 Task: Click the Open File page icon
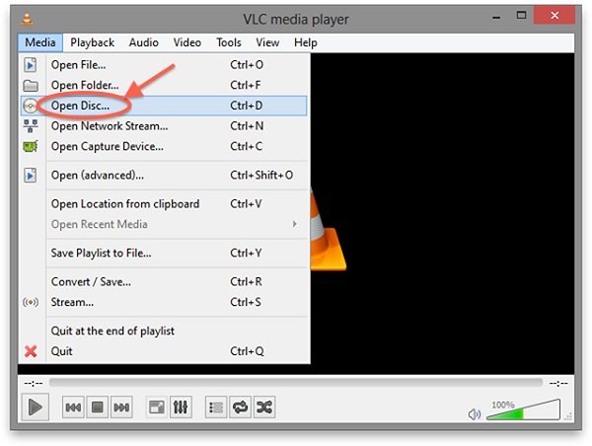(x=31, y=65)
